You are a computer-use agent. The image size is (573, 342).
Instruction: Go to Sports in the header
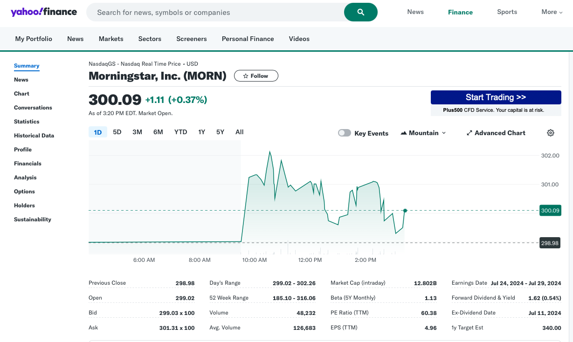507,12
